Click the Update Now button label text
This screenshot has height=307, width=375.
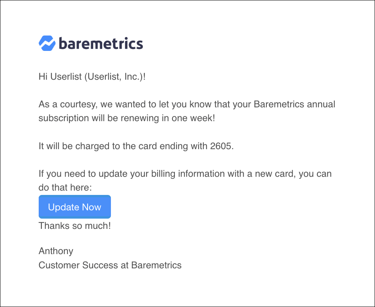pos(75,207)
